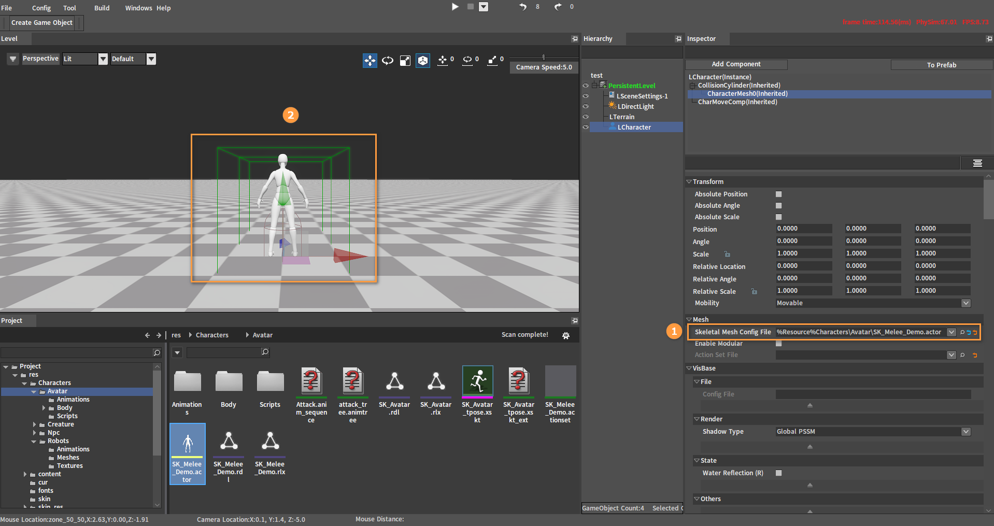The width and height of the screenshot is (994, 526).
Task: Select the Scale gizmo tool
Action: (x=405, y=61)
